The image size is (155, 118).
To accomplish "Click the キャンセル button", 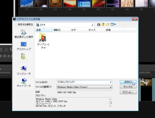I will pos(128,87).
